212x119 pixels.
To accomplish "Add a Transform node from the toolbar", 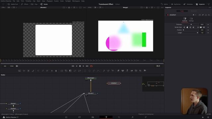I will tap(79, 71).
